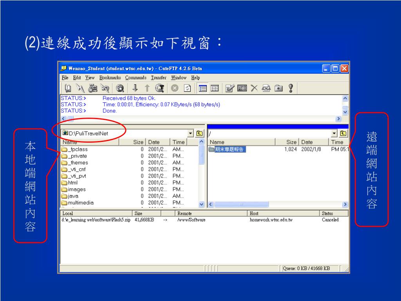Click local file list scroll-up arrow
Screen dimensions: 401x301
pyautogui.click(x=202, y=141)
